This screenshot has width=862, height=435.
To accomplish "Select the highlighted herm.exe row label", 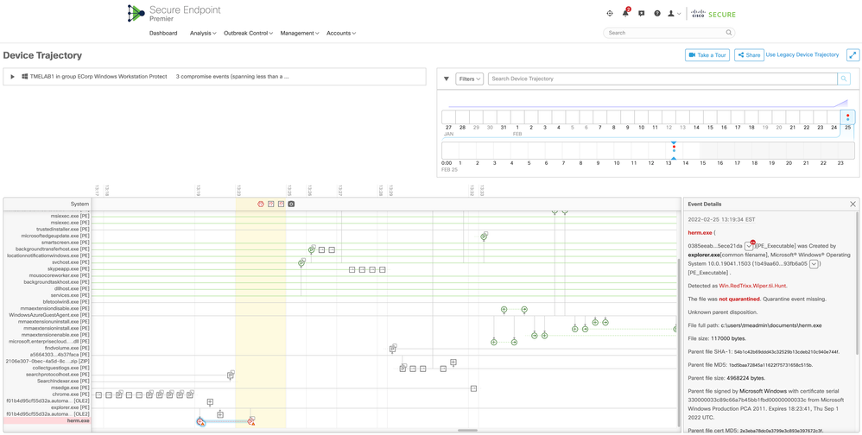I will [x=47, y=420].
